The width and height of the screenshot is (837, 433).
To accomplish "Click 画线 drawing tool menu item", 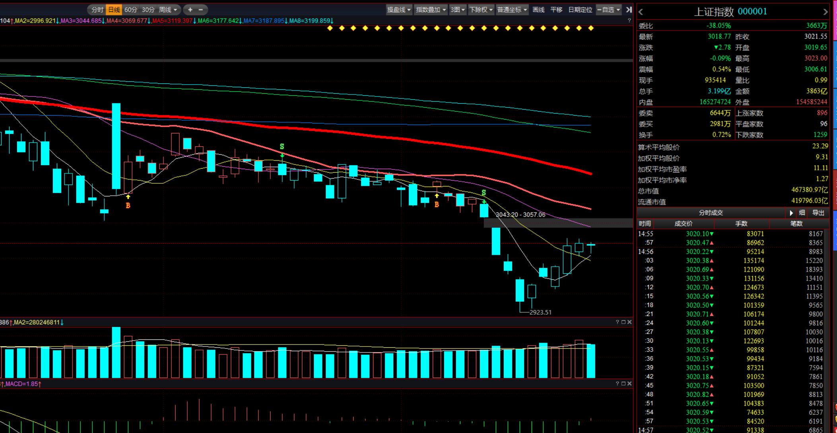I will (538, 10).
